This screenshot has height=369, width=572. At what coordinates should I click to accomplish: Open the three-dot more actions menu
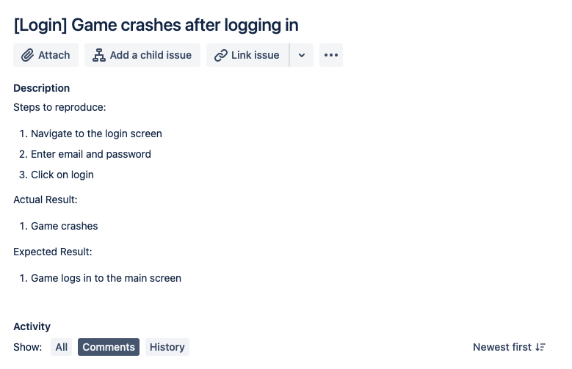coord(331,55)
